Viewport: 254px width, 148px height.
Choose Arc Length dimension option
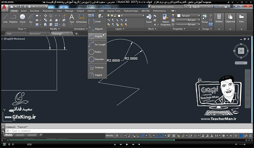click(x=97, y=44)
